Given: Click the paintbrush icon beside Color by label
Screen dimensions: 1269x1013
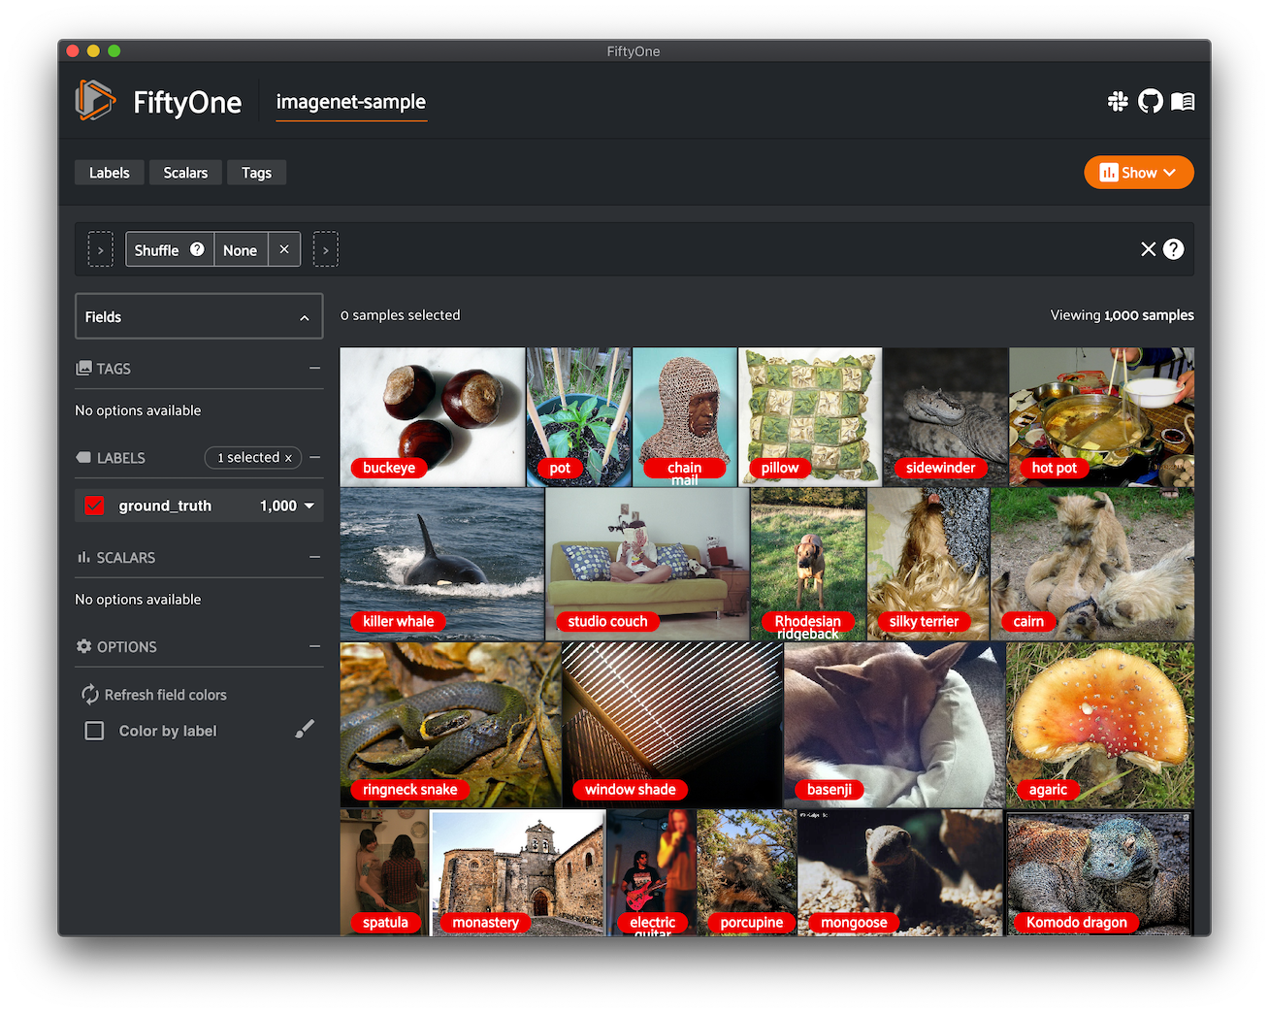Looking at the screenshot, I should click(305, 730).
